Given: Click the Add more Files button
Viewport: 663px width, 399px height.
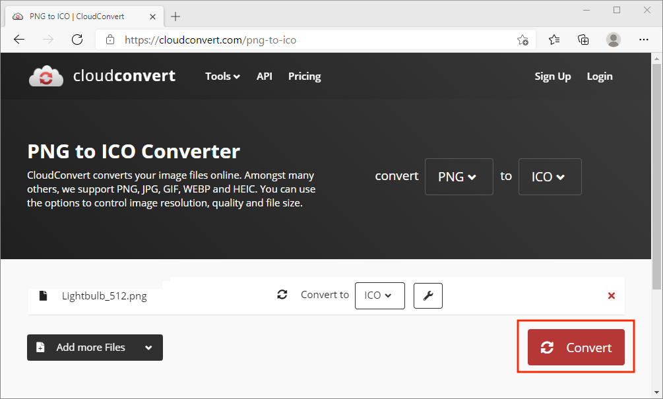Looking at the screenshot, I should (95, 348).
